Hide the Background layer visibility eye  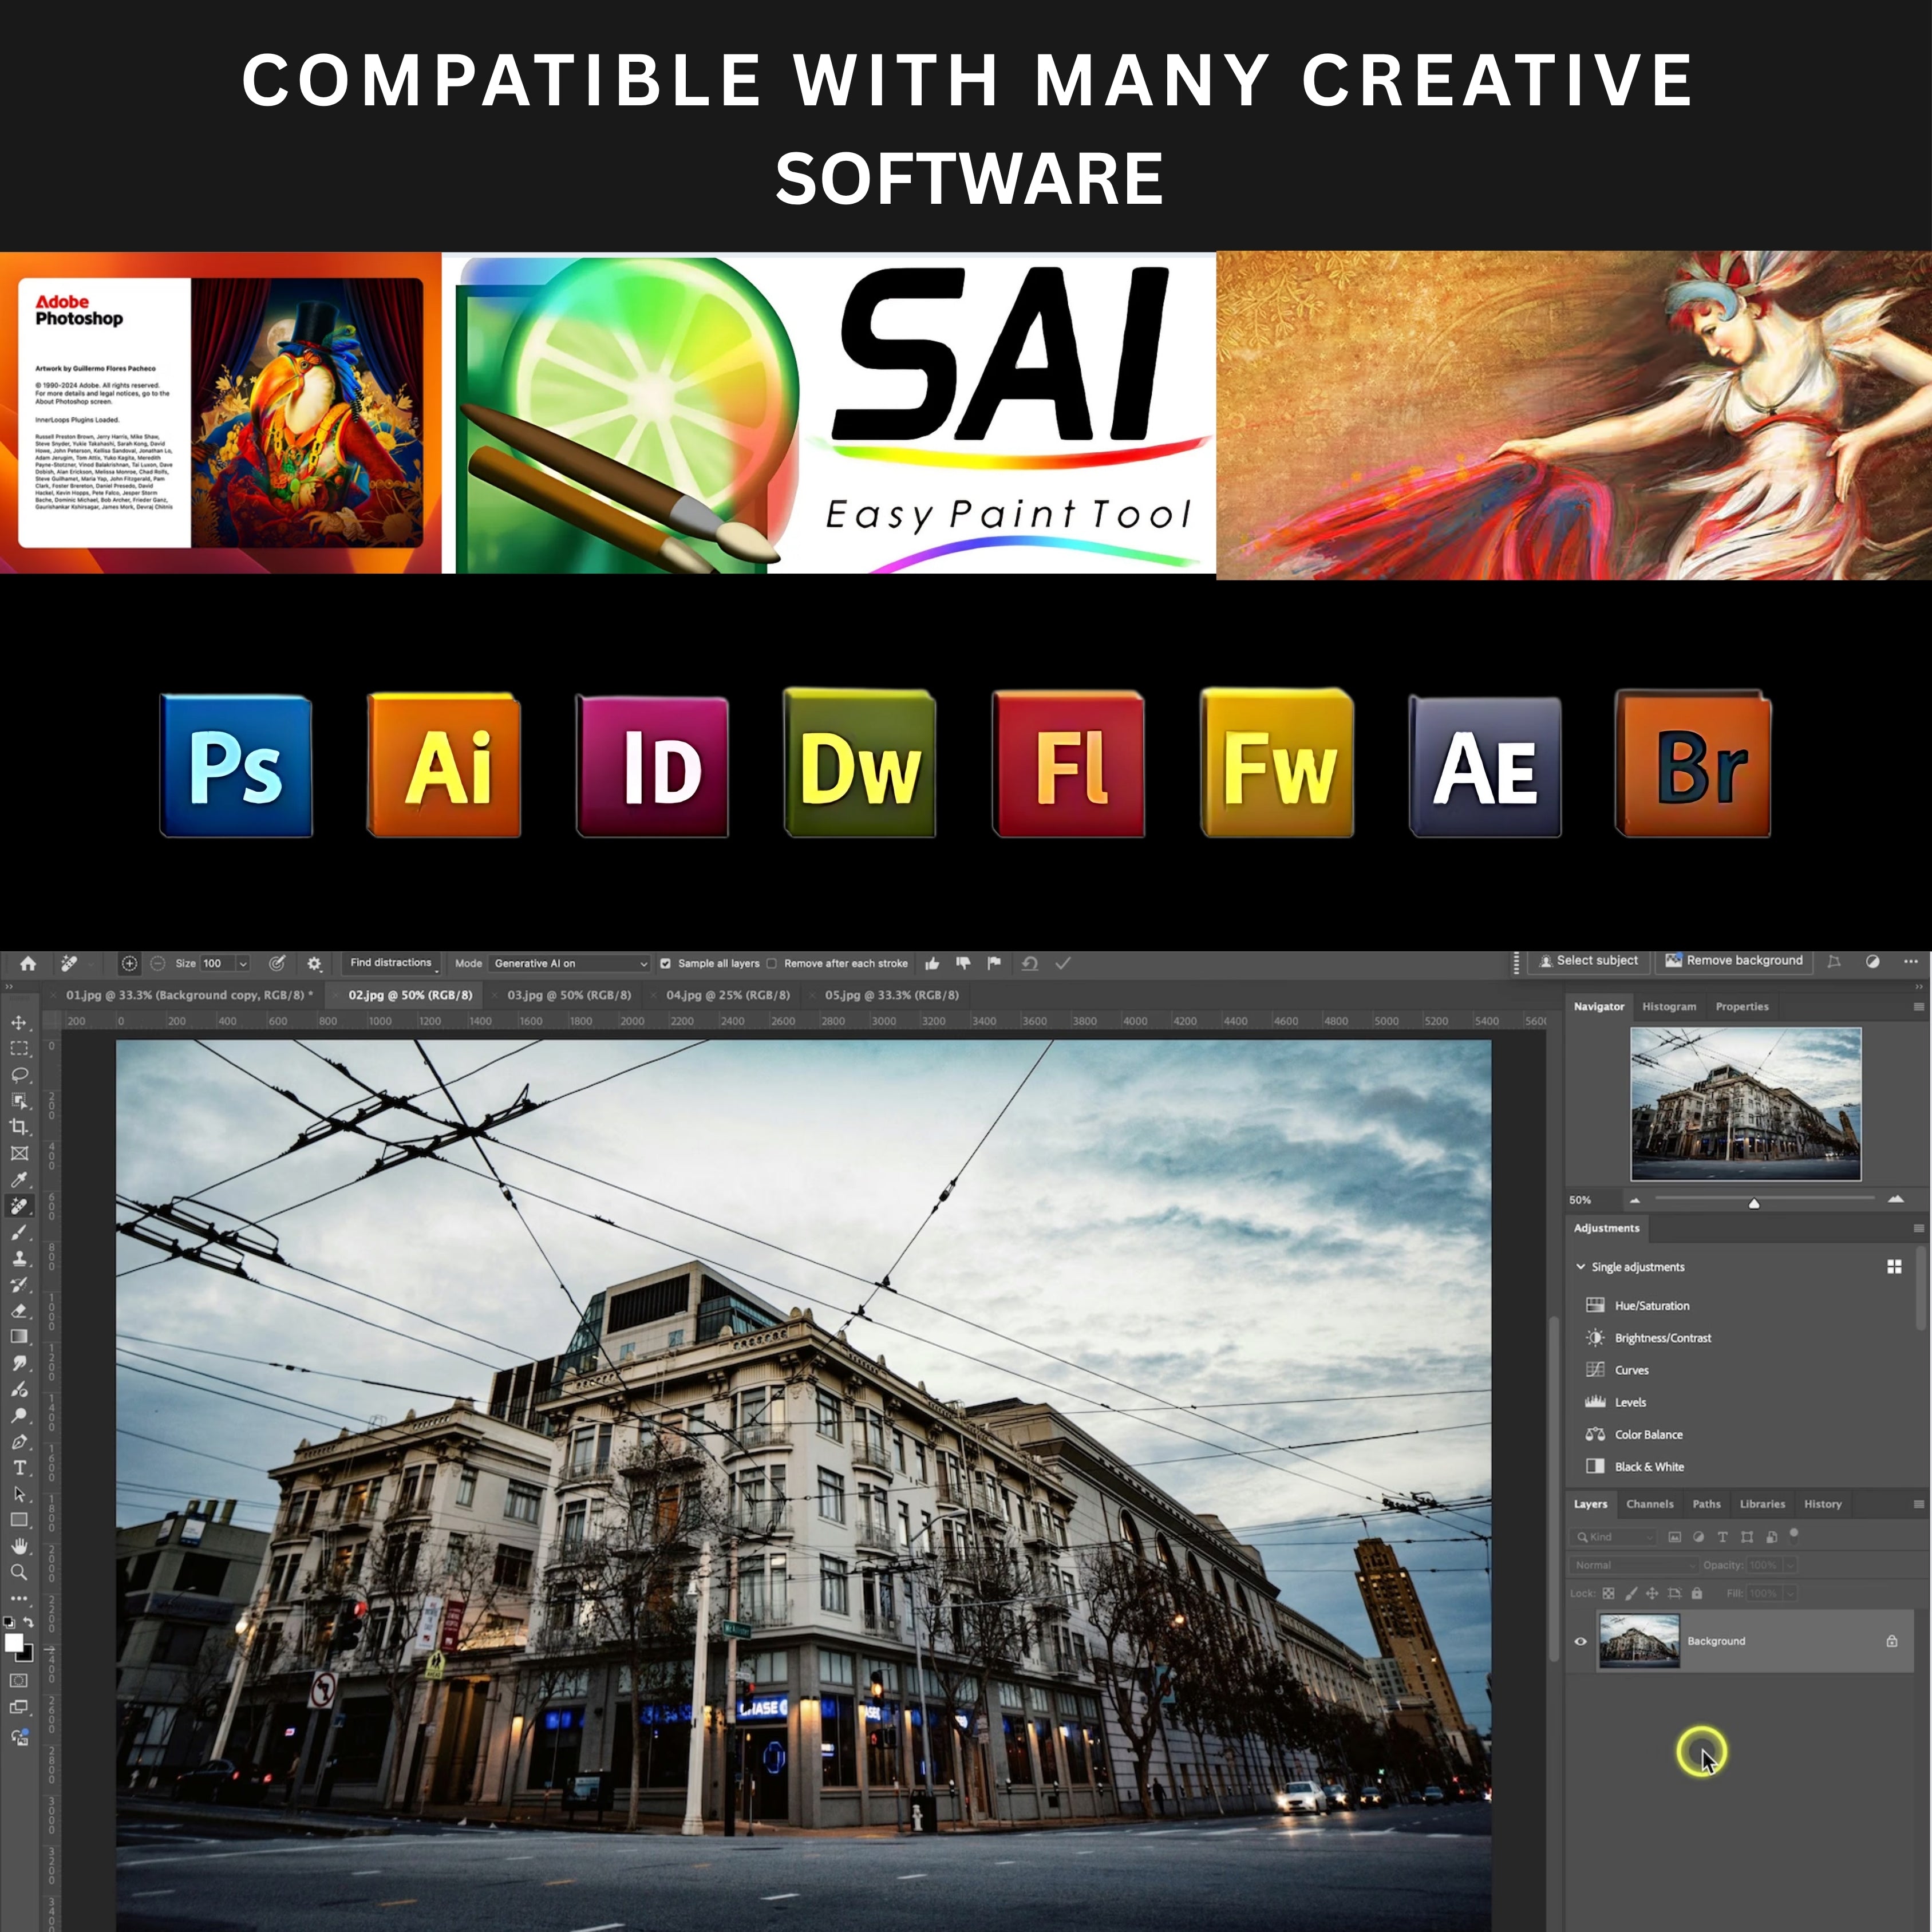click(x=1581, y=1641)
